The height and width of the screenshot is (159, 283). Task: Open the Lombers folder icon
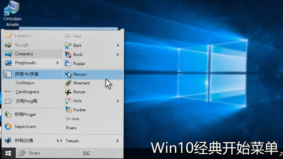click(8, 35)
